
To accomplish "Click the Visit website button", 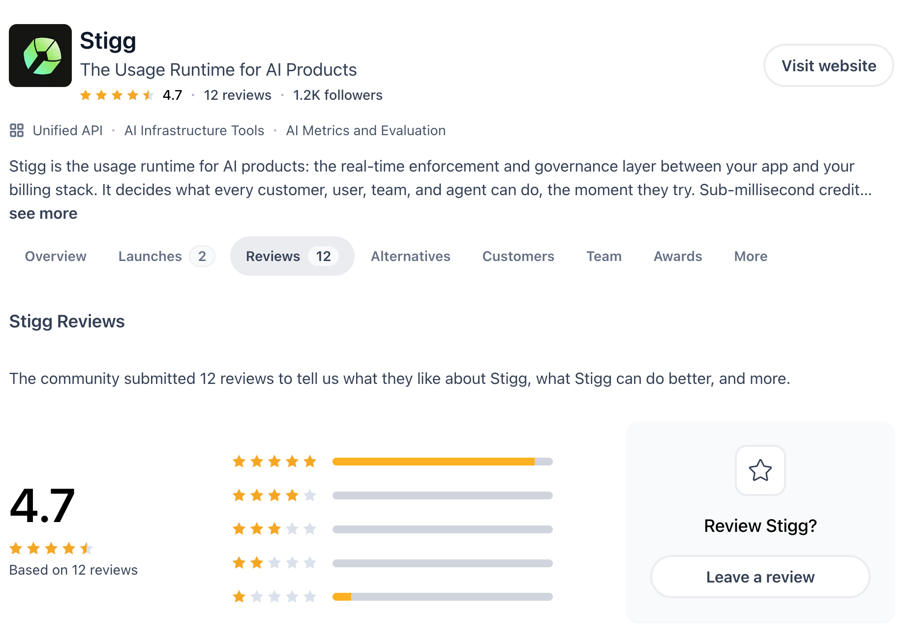I will pyautogui.click(x=828, y=65).
